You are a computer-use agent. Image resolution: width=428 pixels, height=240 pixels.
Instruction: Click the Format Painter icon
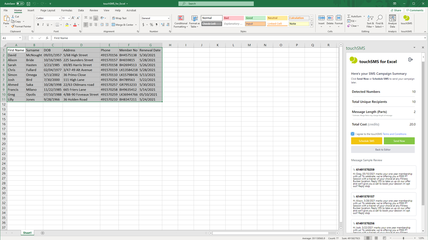pyautogui.click(x=21, y=27)
